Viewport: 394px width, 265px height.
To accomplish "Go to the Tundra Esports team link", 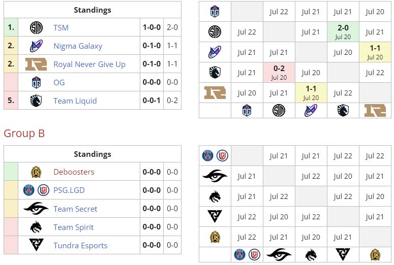I will click(x=80, y=245).
